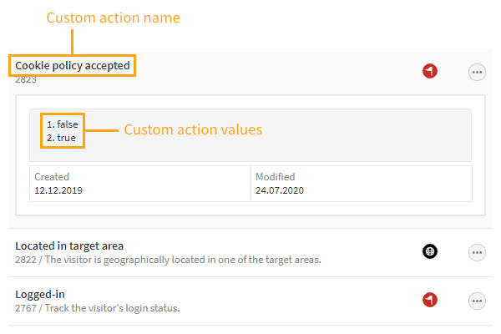Expand the Logged-in action title

pyautogui.click(x=40, y=294)
